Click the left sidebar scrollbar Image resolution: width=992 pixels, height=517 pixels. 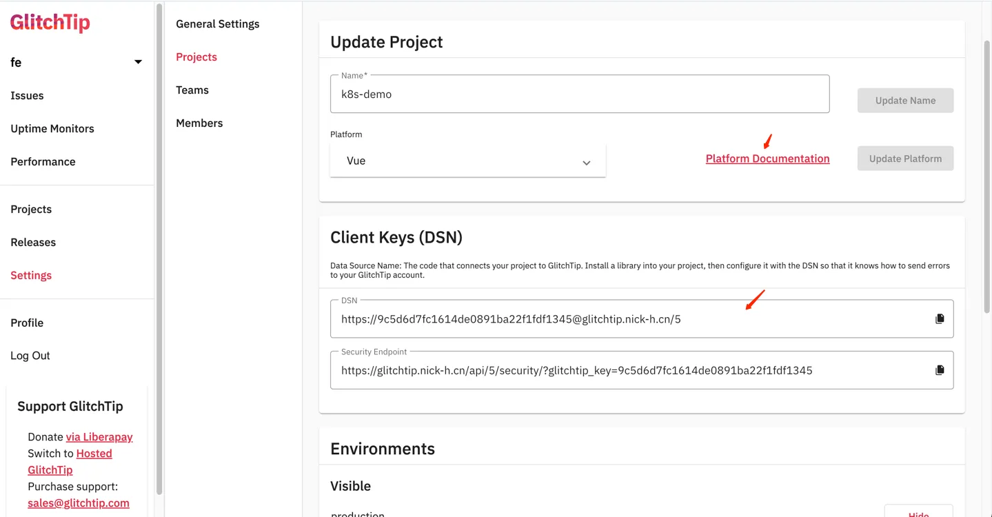point(159,248)
